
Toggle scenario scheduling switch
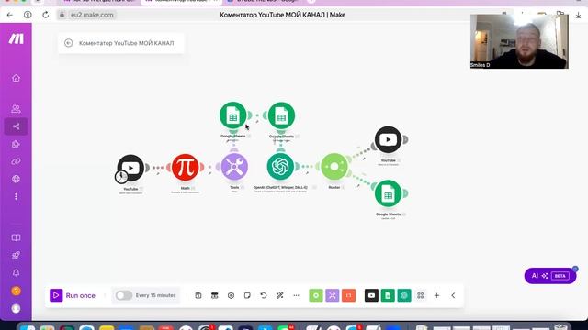(124, 295)
